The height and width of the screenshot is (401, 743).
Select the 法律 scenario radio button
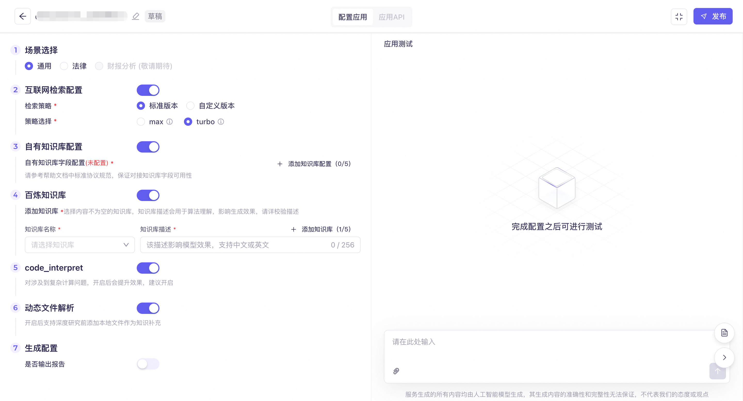tap(63, 66)
